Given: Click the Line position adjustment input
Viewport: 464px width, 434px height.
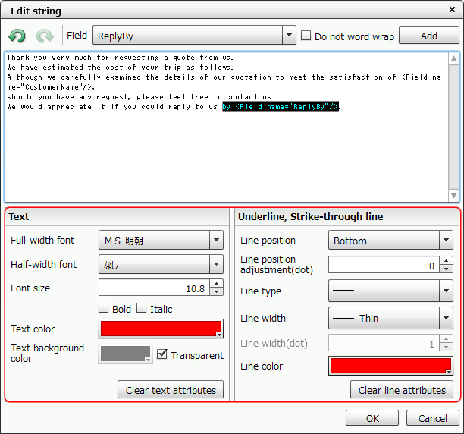Looking at the screenshot, I should tap(384, 265).
